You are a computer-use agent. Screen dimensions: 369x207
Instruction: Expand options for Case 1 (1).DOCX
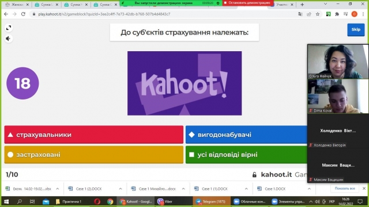click(246, 189)
